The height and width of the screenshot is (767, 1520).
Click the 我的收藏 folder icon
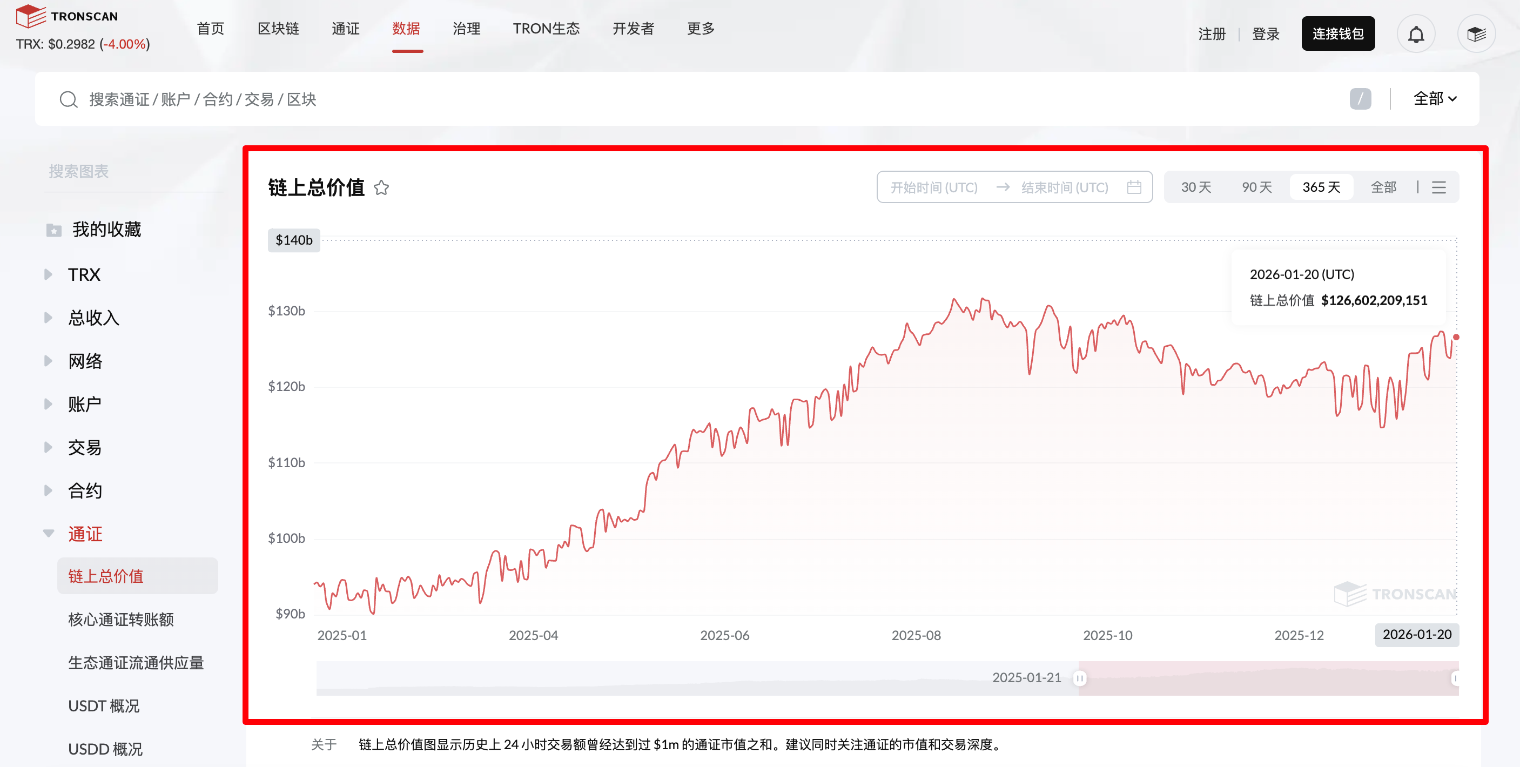point(53,230)
